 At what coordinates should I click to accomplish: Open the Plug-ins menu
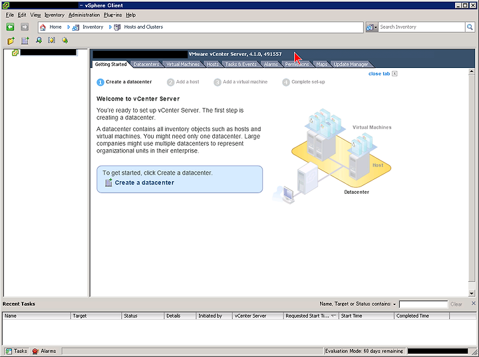pos(112,15)
